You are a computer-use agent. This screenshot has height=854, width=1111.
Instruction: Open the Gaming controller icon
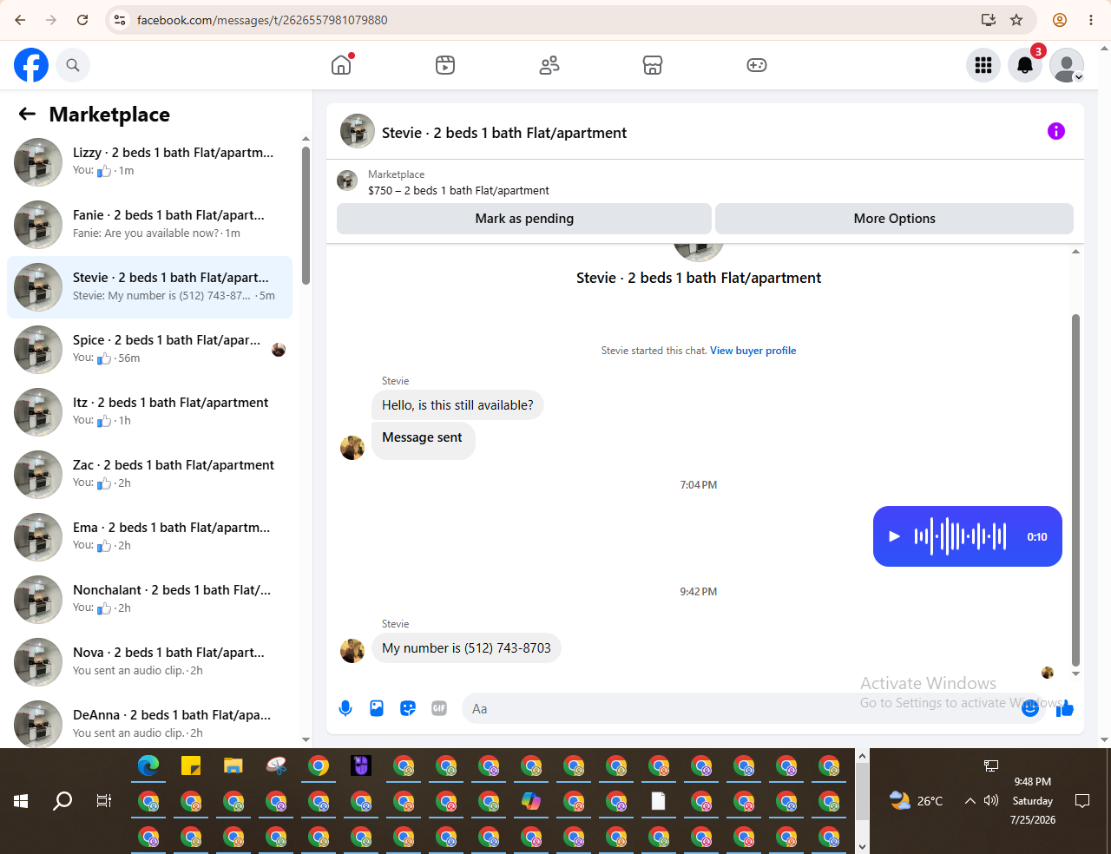pos(757,65)
